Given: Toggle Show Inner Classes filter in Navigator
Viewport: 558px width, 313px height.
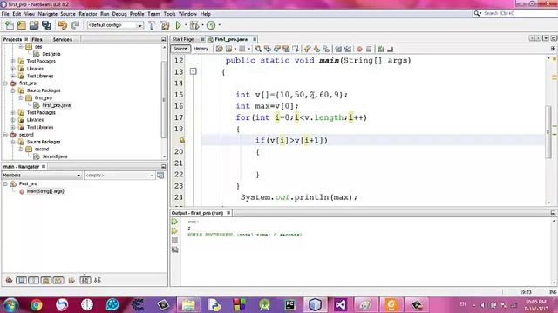Looking at the screenshot, I should coord(58,280).
